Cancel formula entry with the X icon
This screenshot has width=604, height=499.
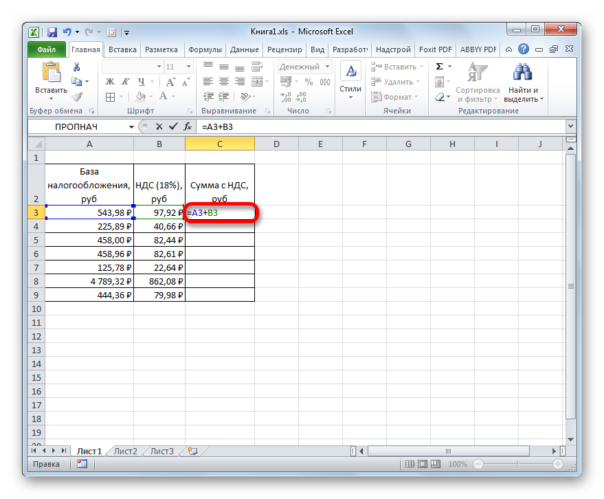point(159,126)
